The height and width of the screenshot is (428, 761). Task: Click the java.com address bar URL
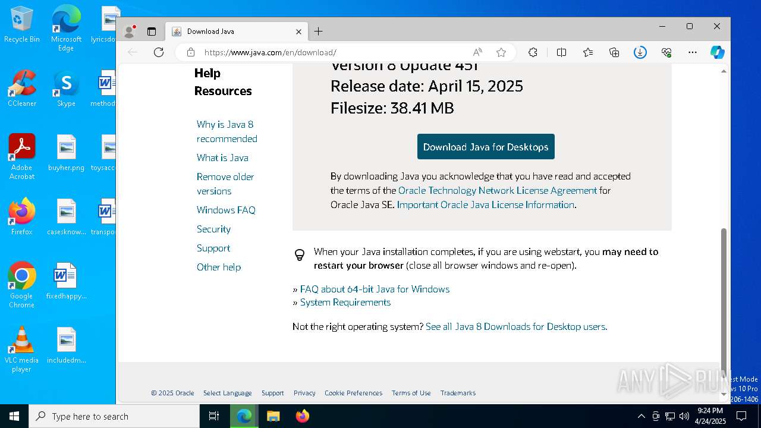click(x=270, y=52)
